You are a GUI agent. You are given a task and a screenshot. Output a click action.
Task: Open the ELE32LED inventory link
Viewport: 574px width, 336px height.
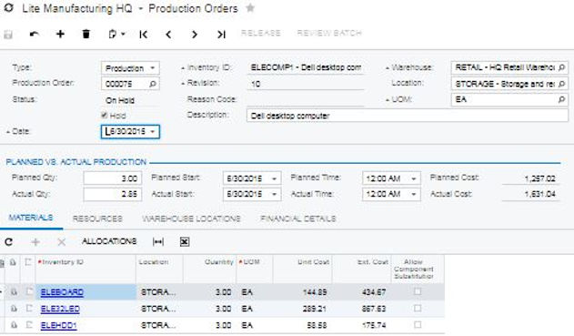tap(60, 309)
